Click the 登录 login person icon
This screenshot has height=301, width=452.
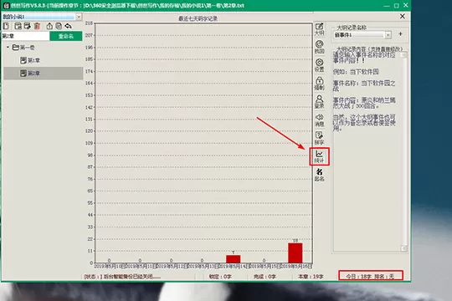pyautogui.click(x=319, y=102)
